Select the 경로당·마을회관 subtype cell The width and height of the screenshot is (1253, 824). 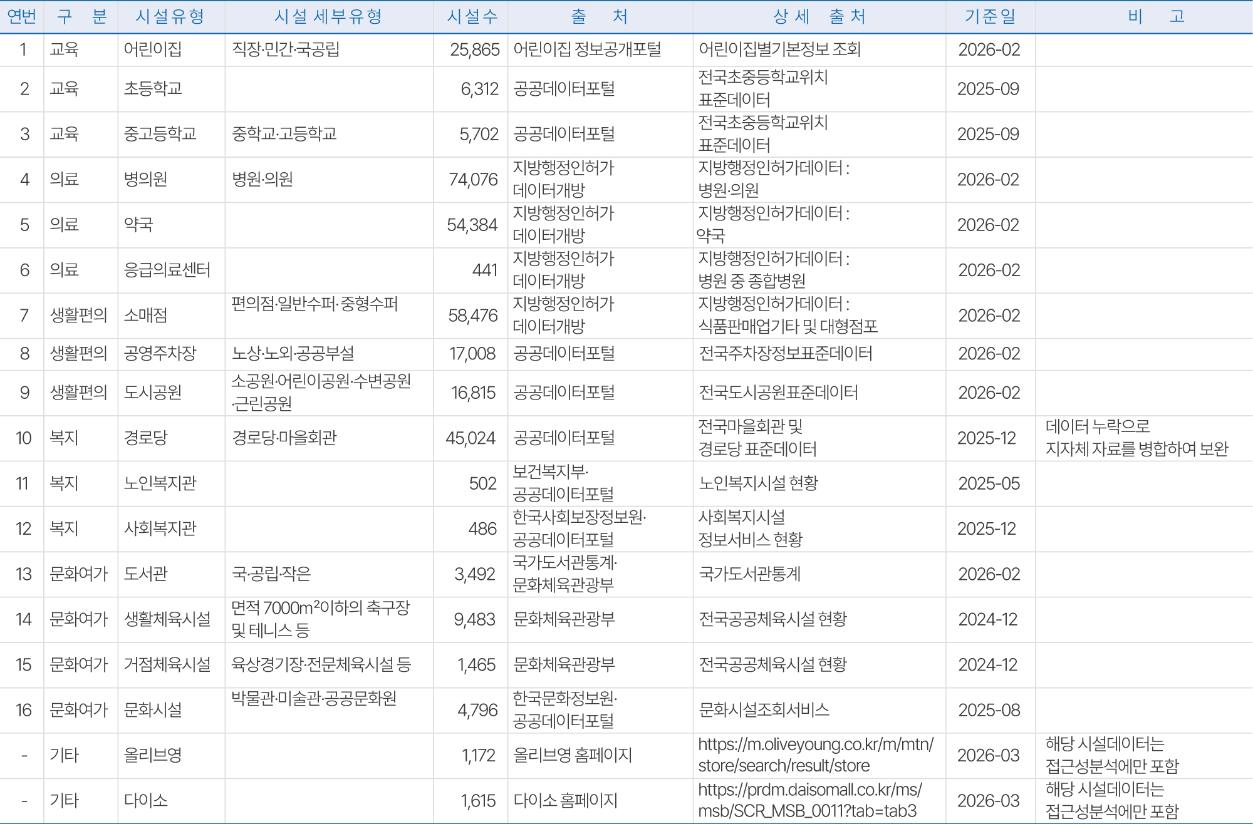[284, 438]
